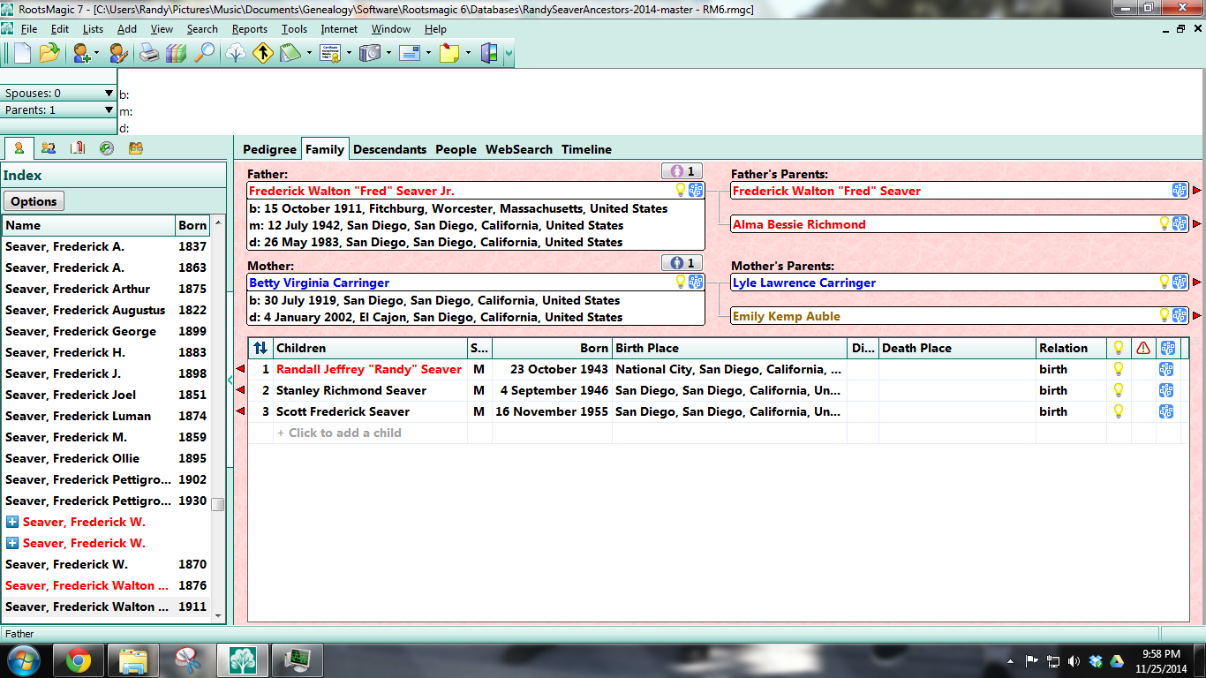Screen dimensions: 1206x678
Task: Open the File menu
Action: [28, 29]
